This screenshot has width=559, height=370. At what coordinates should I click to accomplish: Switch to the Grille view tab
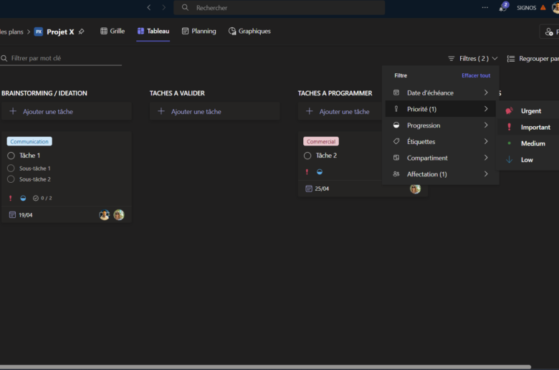tap(113, 32)
